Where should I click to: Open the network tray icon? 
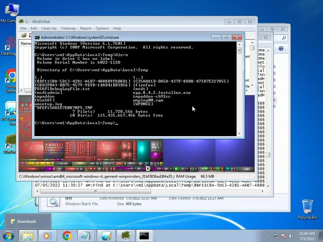[x=276, y=236]
